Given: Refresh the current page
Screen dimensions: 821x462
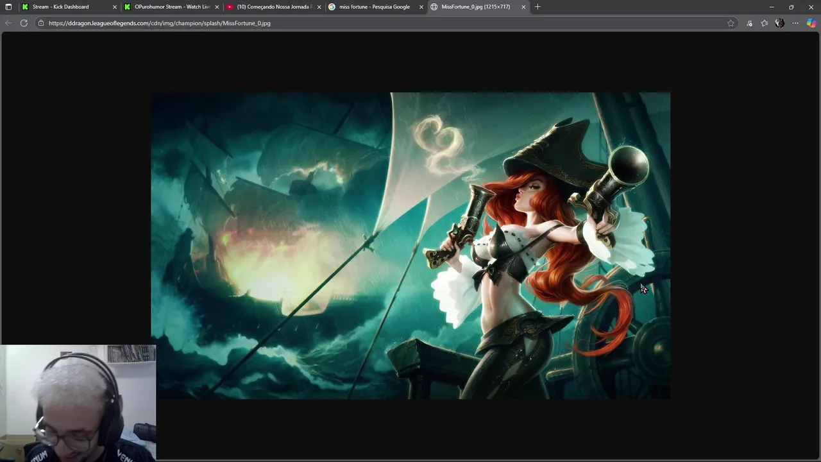Looking at the screenshot, I should (x=24, y=23).
